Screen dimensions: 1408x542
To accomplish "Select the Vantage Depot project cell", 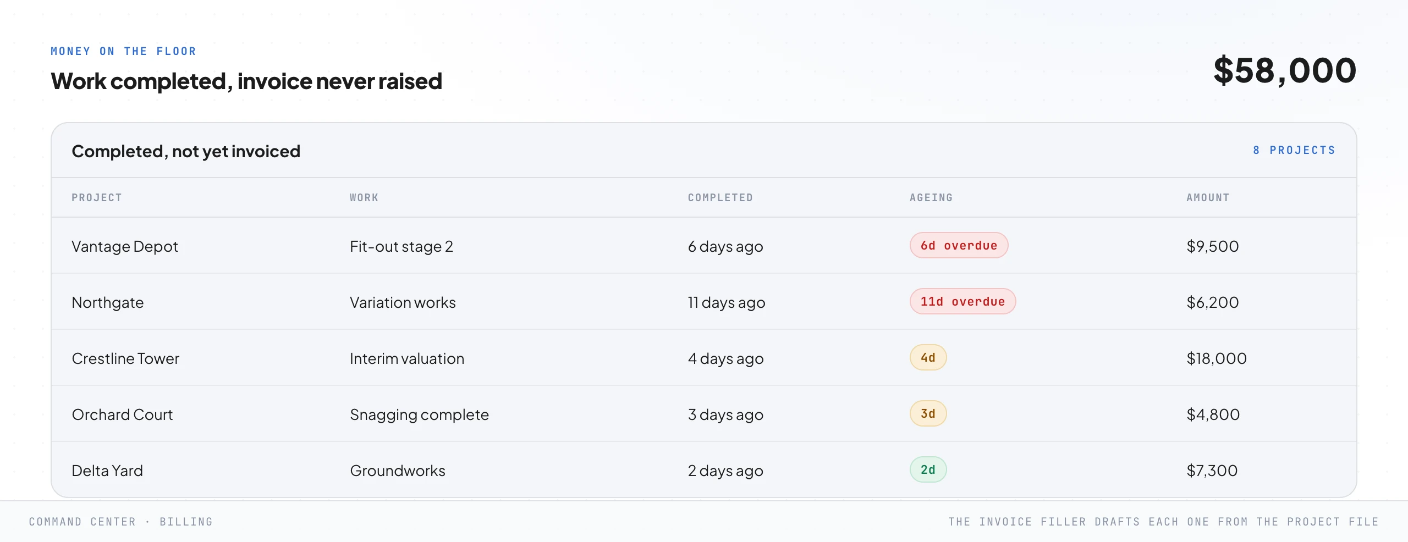I will click(125, 246).
